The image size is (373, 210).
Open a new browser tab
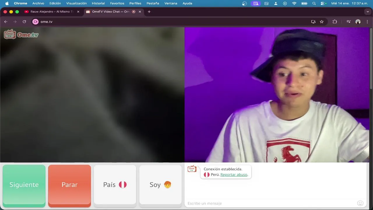coord(149,12)
